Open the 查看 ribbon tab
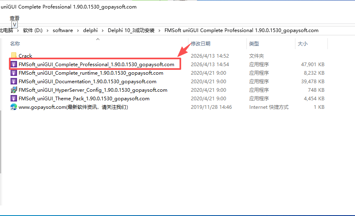Screen dimensions: 355x216 (x=15, y=18)
